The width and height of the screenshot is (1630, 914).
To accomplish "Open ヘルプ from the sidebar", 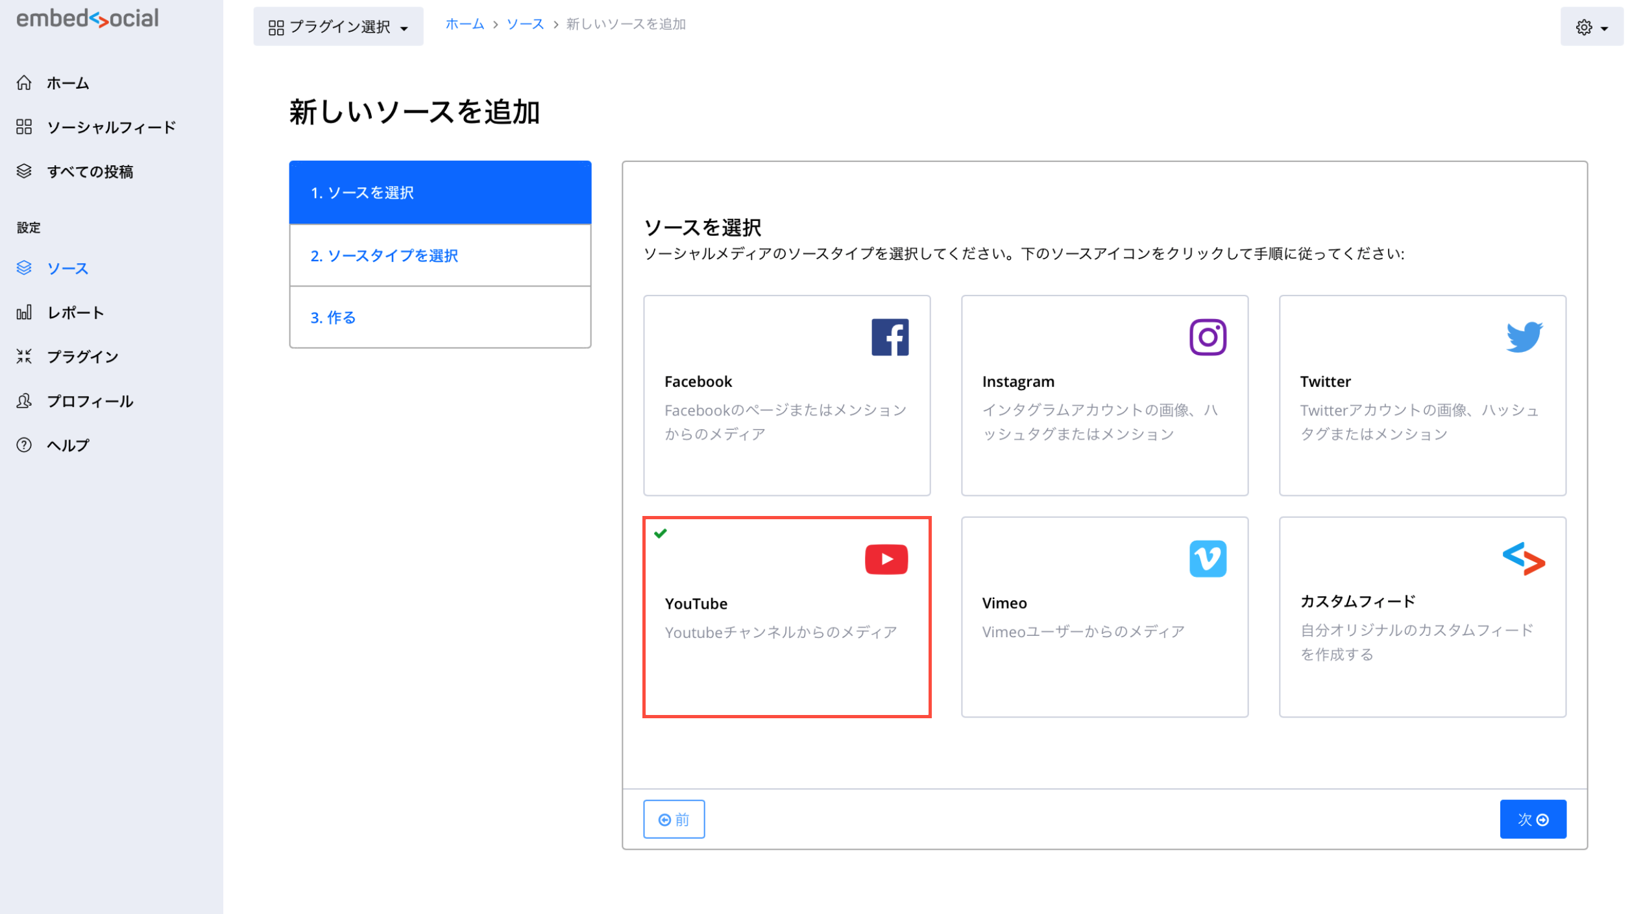I will [68, 445].
